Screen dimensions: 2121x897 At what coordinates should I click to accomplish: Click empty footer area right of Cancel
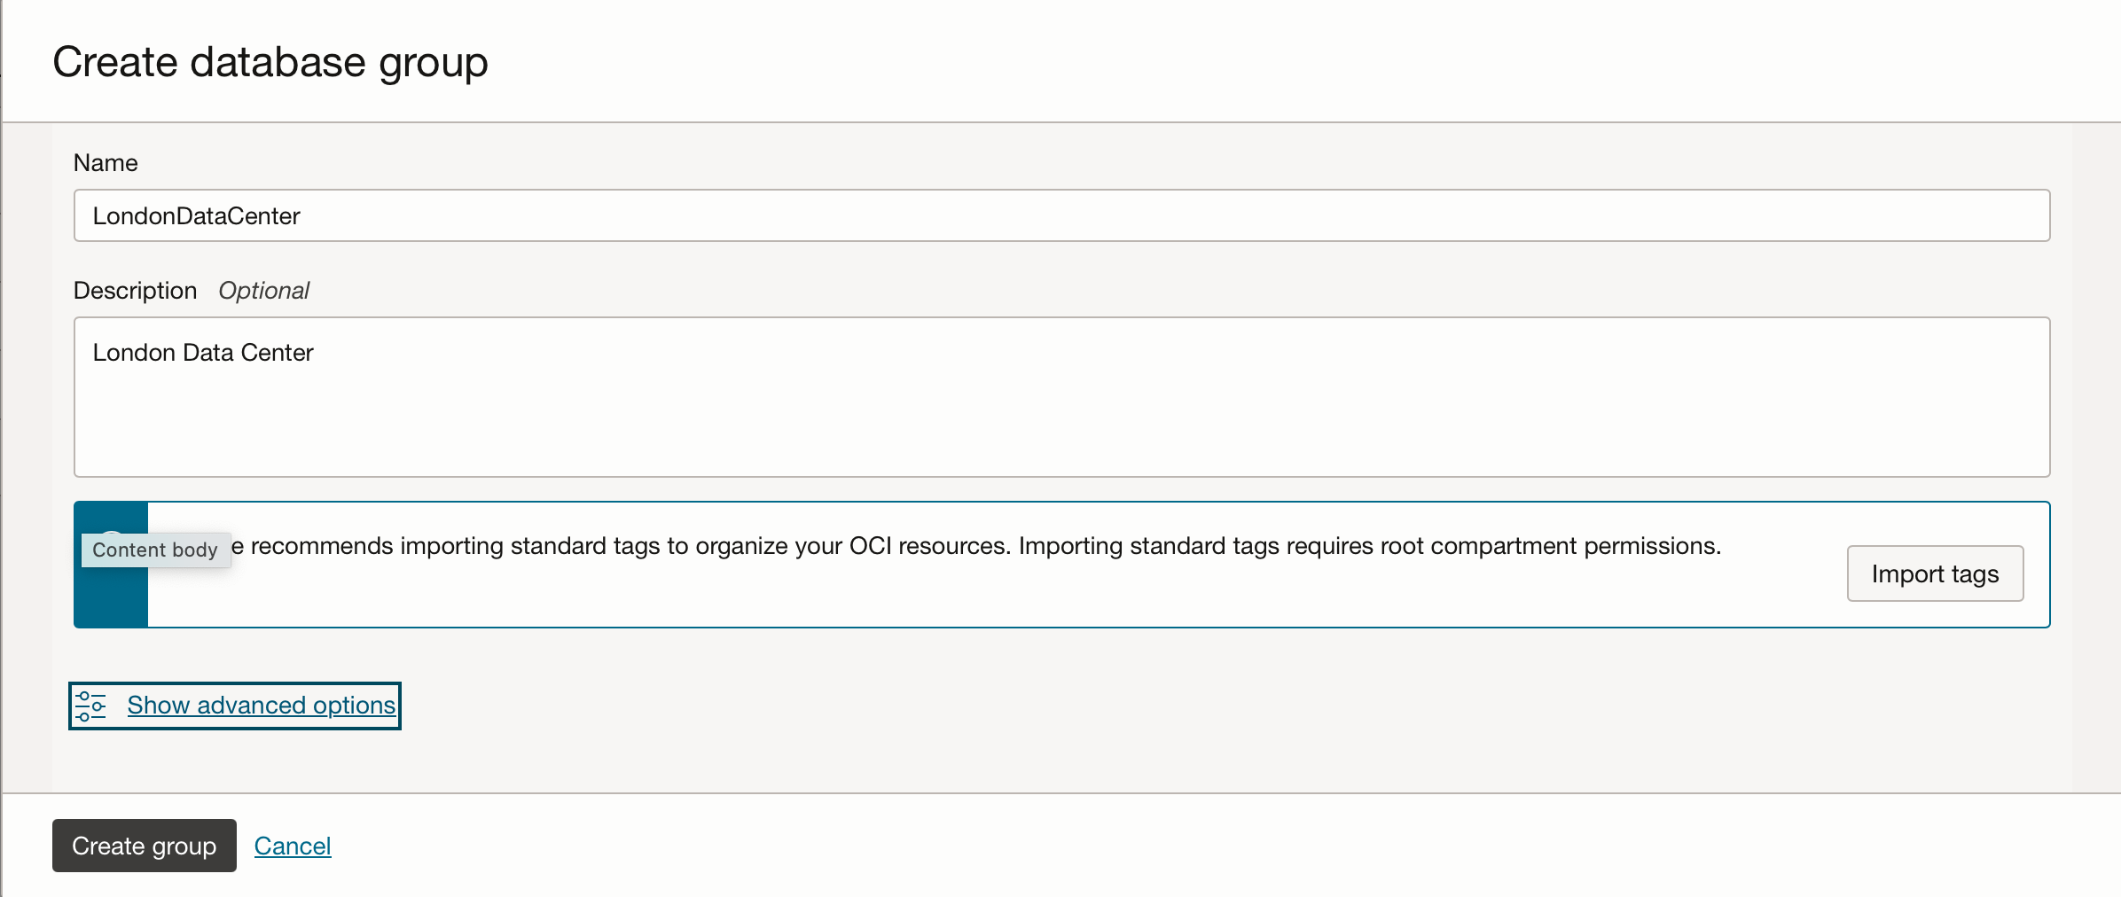(1153, 846)
